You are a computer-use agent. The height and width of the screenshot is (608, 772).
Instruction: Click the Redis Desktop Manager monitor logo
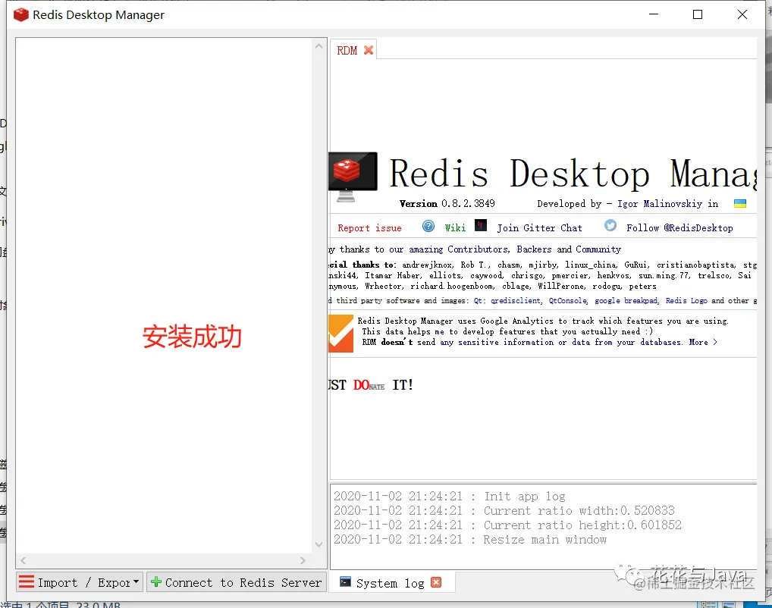pos(353,177)
